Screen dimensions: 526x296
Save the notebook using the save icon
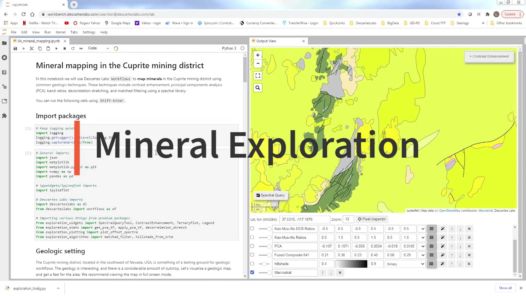15,48
